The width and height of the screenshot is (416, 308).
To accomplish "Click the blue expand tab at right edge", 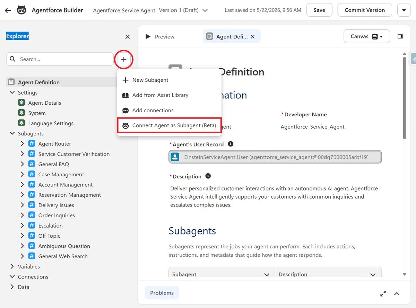I will tap(413, 59).
